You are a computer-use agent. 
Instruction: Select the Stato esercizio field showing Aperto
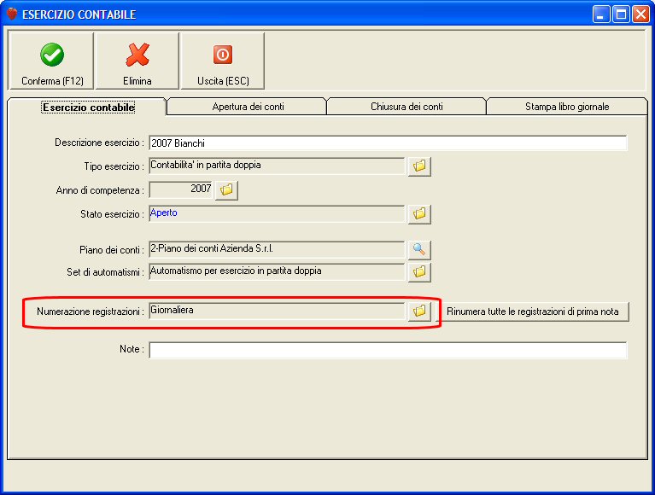tap(277, 213)
